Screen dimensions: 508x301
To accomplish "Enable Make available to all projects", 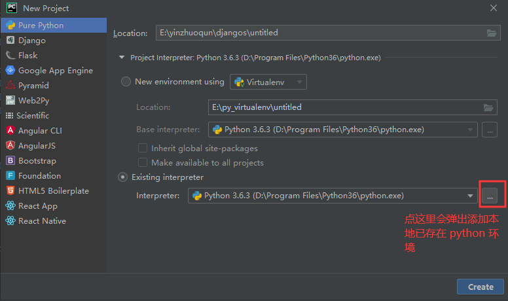I will 143,162.
